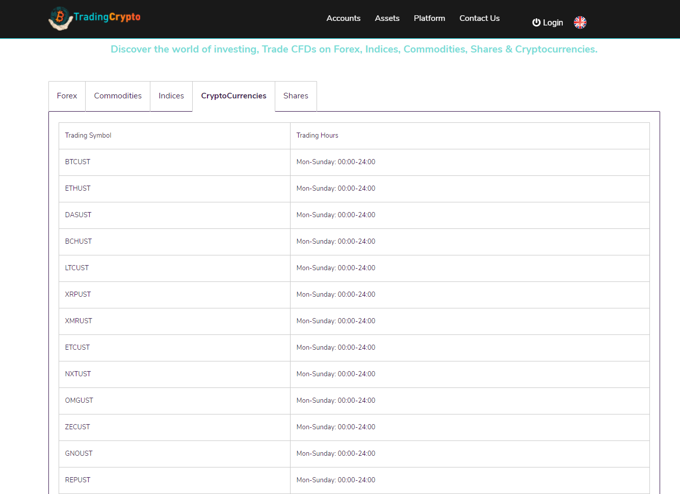Open the Shares tab
Screen dimensions: 680x494
tap(296, 96)
